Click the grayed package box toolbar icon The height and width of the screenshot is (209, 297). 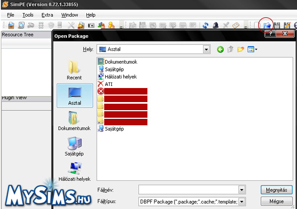51,25
